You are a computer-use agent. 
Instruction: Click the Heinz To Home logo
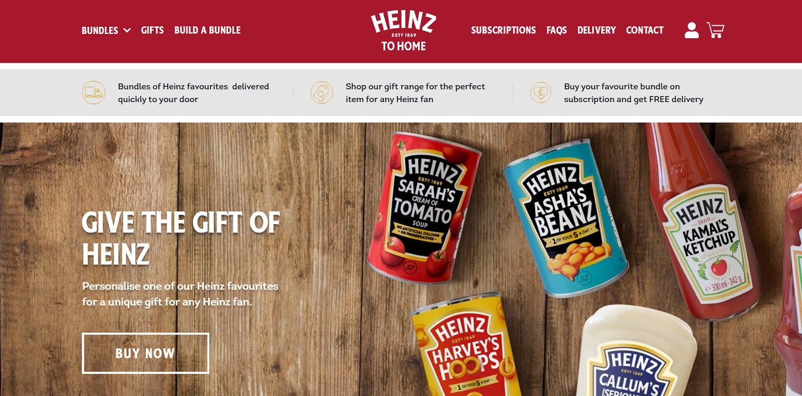pos(403,31)
